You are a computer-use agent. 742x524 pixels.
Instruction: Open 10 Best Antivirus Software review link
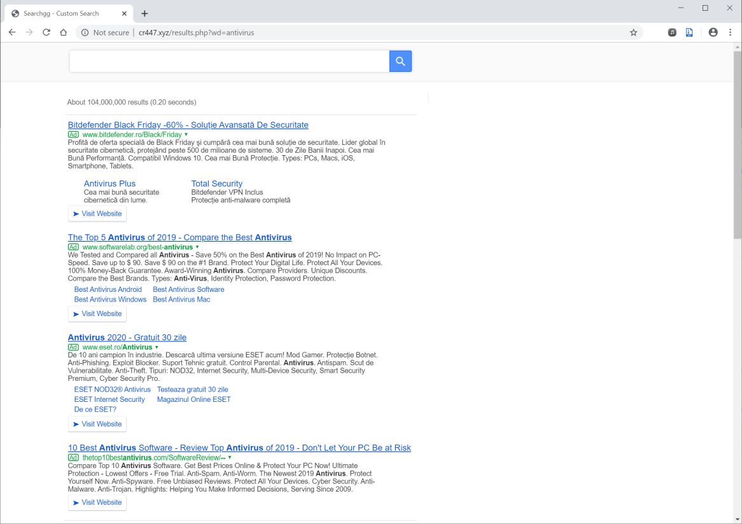[x=239, y=448]
